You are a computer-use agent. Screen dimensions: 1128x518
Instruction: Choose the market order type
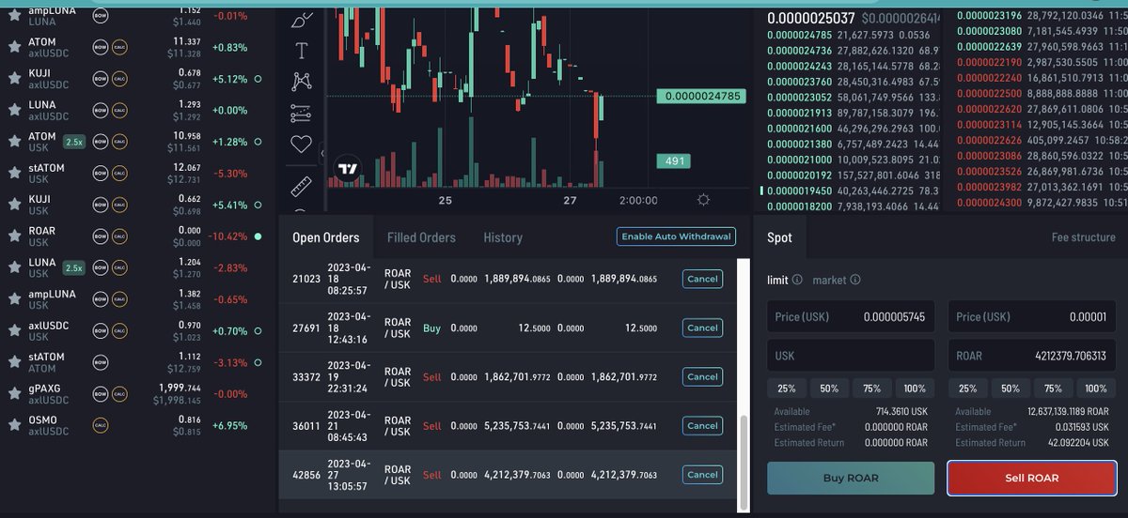tap(829, 280)
